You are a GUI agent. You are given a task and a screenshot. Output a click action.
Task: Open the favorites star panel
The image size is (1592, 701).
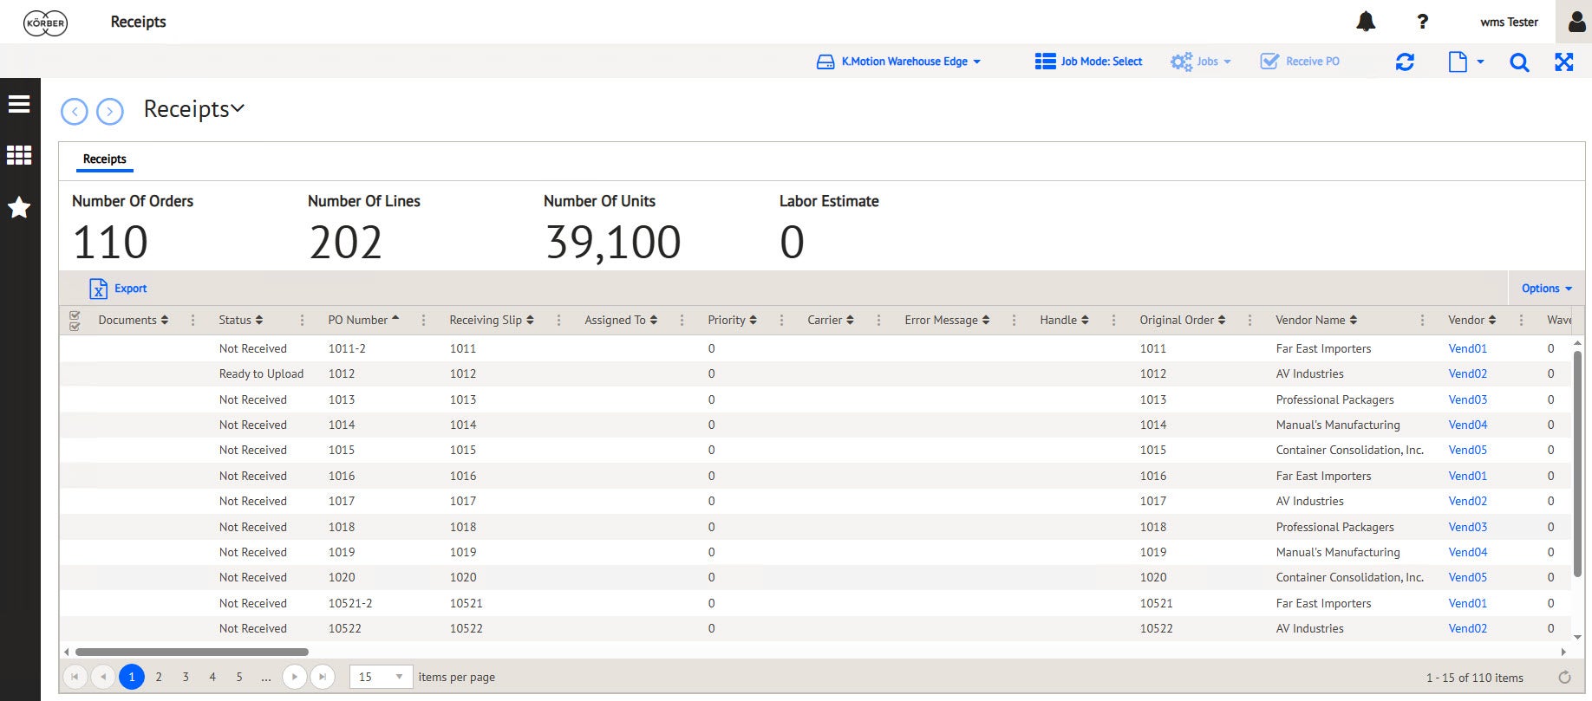click(19, 207)
